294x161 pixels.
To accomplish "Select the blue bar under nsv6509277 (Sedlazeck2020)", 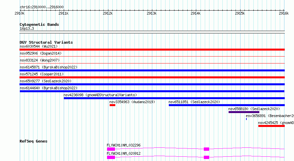I will [x=152, y=84].
